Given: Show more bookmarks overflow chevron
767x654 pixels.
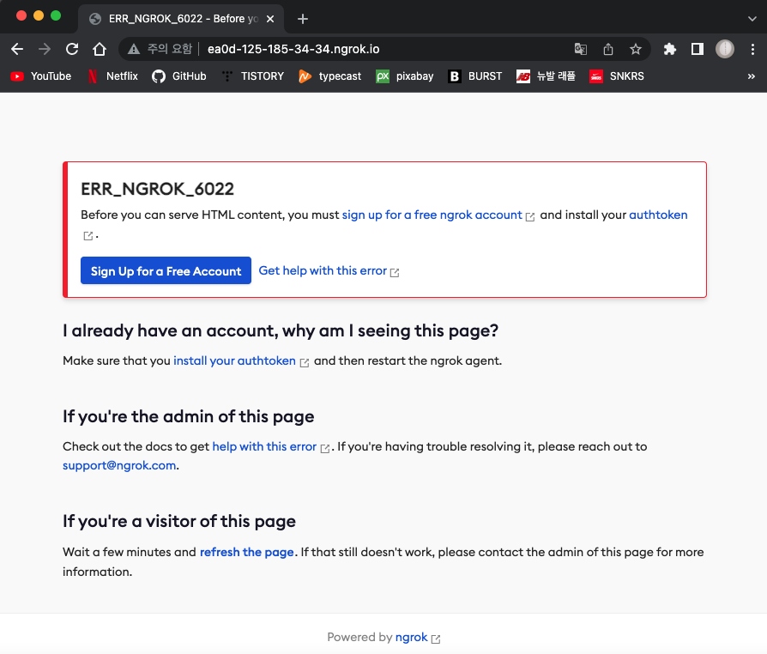Looking at the screenshot, I should coord(751,76).
